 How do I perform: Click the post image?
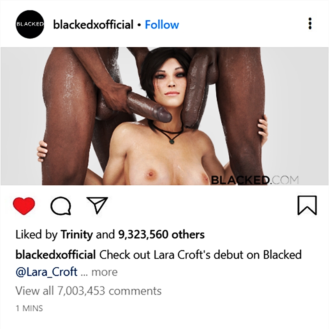point(164,116)
